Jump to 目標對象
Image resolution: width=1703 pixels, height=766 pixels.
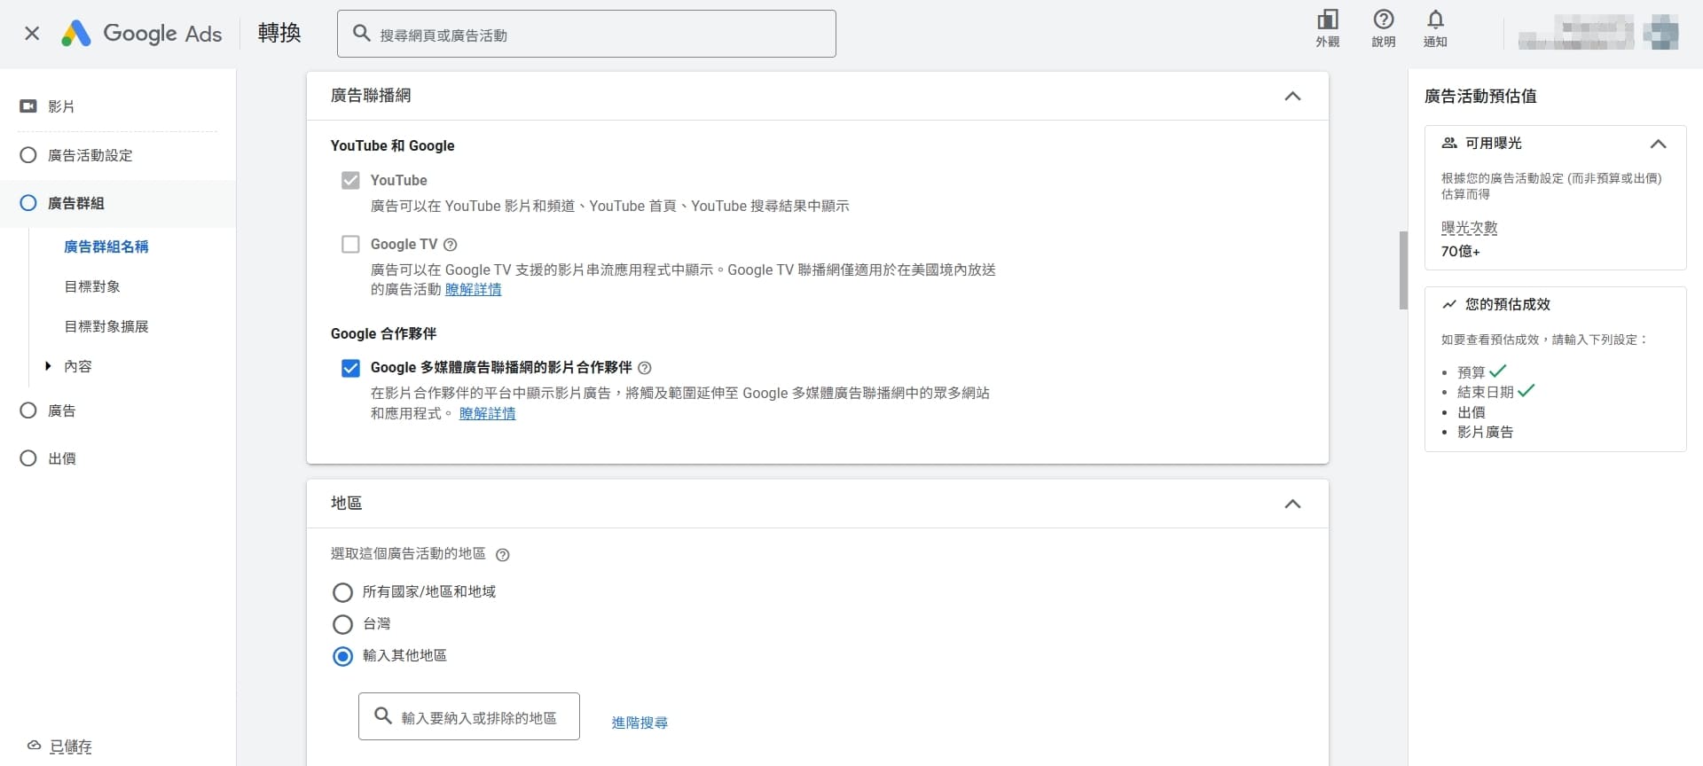click(x=92, y=286)
